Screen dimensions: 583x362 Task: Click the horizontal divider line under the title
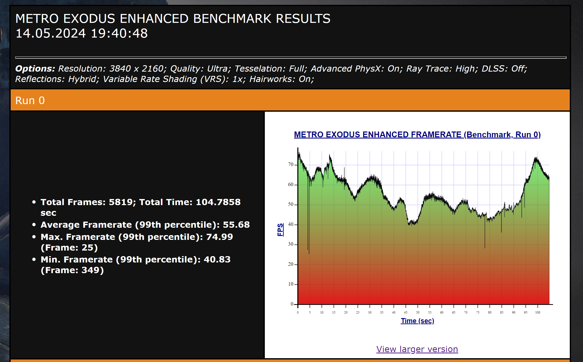pos(290,58)
